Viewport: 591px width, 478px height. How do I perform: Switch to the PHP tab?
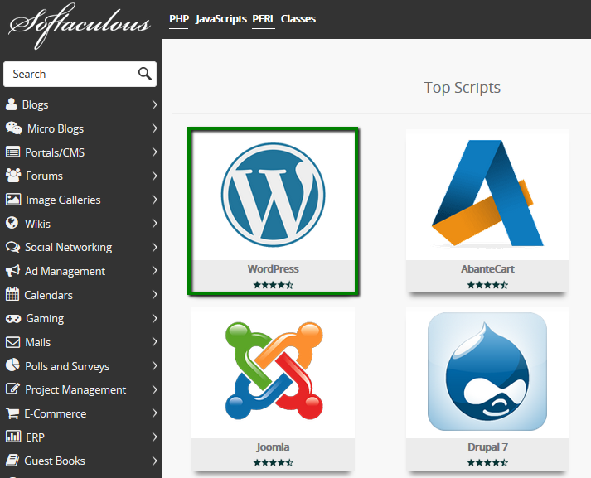click(179, 19)
